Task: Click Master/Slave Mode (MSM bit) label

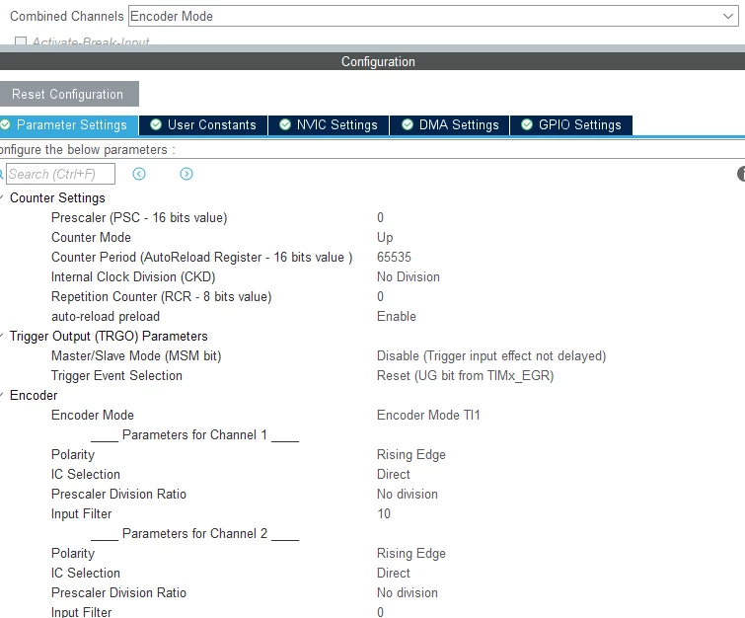Action: [136, 356]
